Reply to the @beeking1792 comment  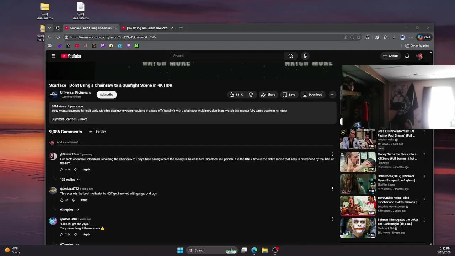pyautogui.click(x=84, y=200)
